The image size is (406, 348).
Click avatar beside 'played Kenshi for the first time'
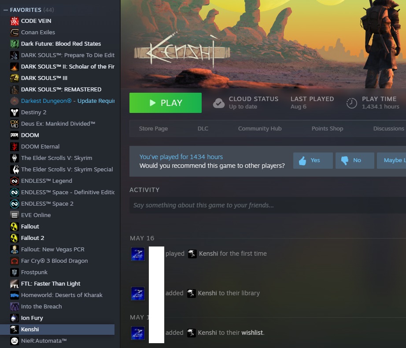coord(138,254)
